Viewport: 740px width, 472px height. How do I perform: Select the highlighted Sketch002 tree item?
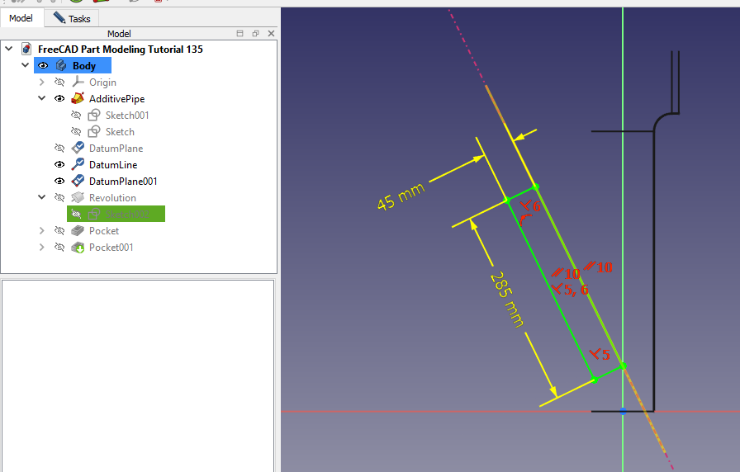[x=126, y=215]
